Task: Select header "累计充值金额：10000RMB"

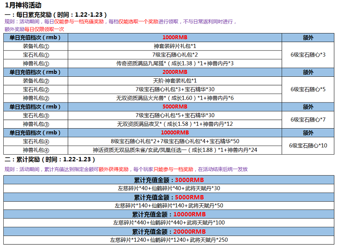Action: coord(169,214)
